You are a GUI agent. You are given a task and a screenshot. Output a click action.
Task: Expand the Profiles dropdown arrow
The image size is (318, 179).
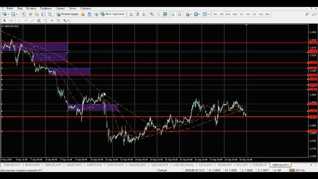pos(17,14)
